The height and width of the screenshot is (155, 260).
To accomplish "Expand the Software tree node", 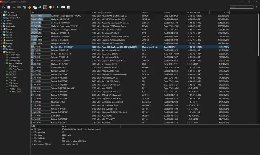I will [1, 41].
